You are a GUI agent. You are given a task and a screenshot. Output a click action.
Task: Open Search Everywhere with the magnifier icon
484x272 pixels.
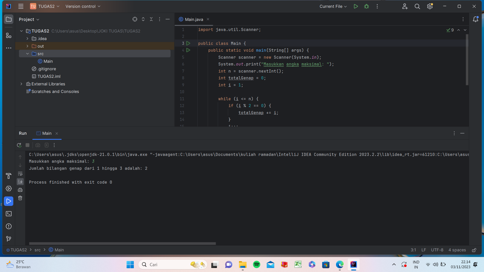tap(417, 6)
